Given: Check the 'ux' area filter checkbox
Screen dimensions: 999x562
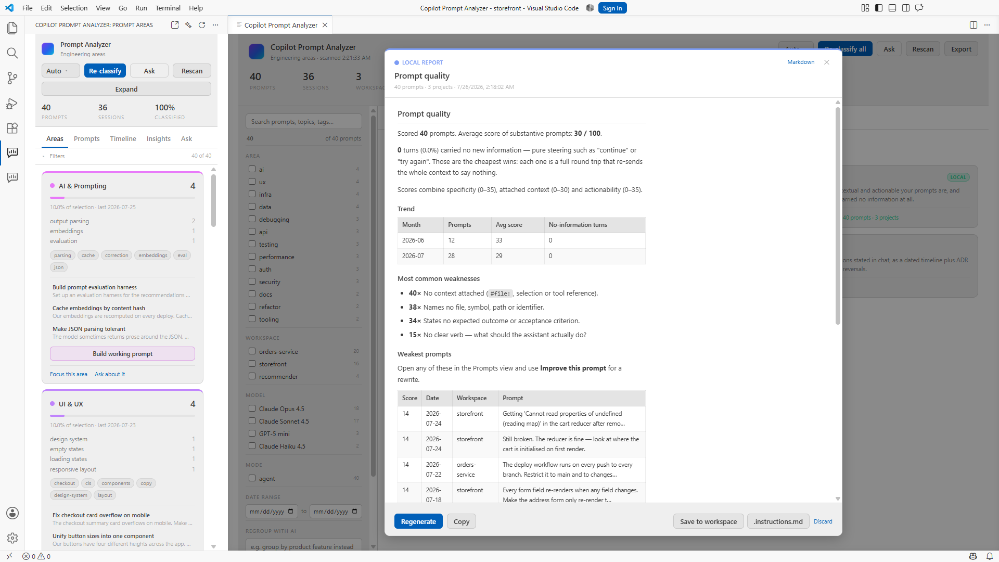Looking at the screenshot, I should coord(252,182).
